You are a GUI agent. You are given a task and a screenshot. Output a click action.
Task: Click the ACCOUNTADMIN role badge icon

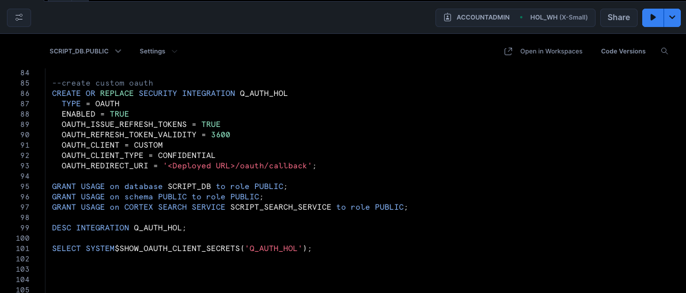(x=448, y=18)
